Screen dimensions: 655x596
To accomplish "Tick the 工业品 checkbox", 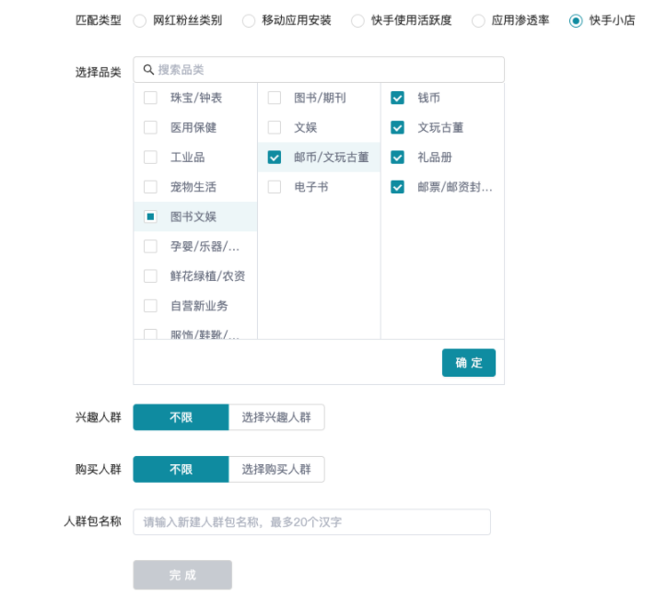I will [150, 157].
